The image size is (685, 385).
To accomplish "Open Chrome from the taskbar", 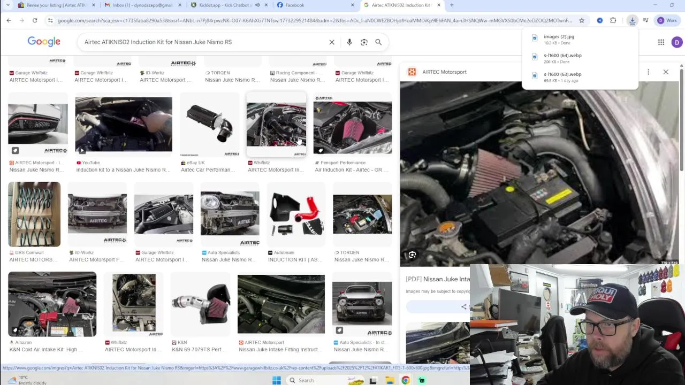I will click(406, 380).
